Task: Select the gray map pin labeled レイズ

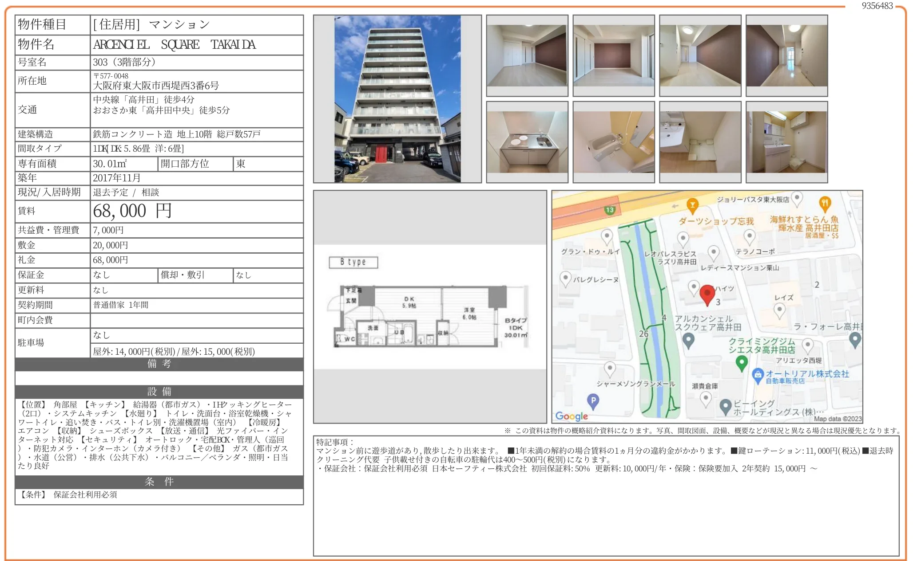Action: tap(779, 309)
